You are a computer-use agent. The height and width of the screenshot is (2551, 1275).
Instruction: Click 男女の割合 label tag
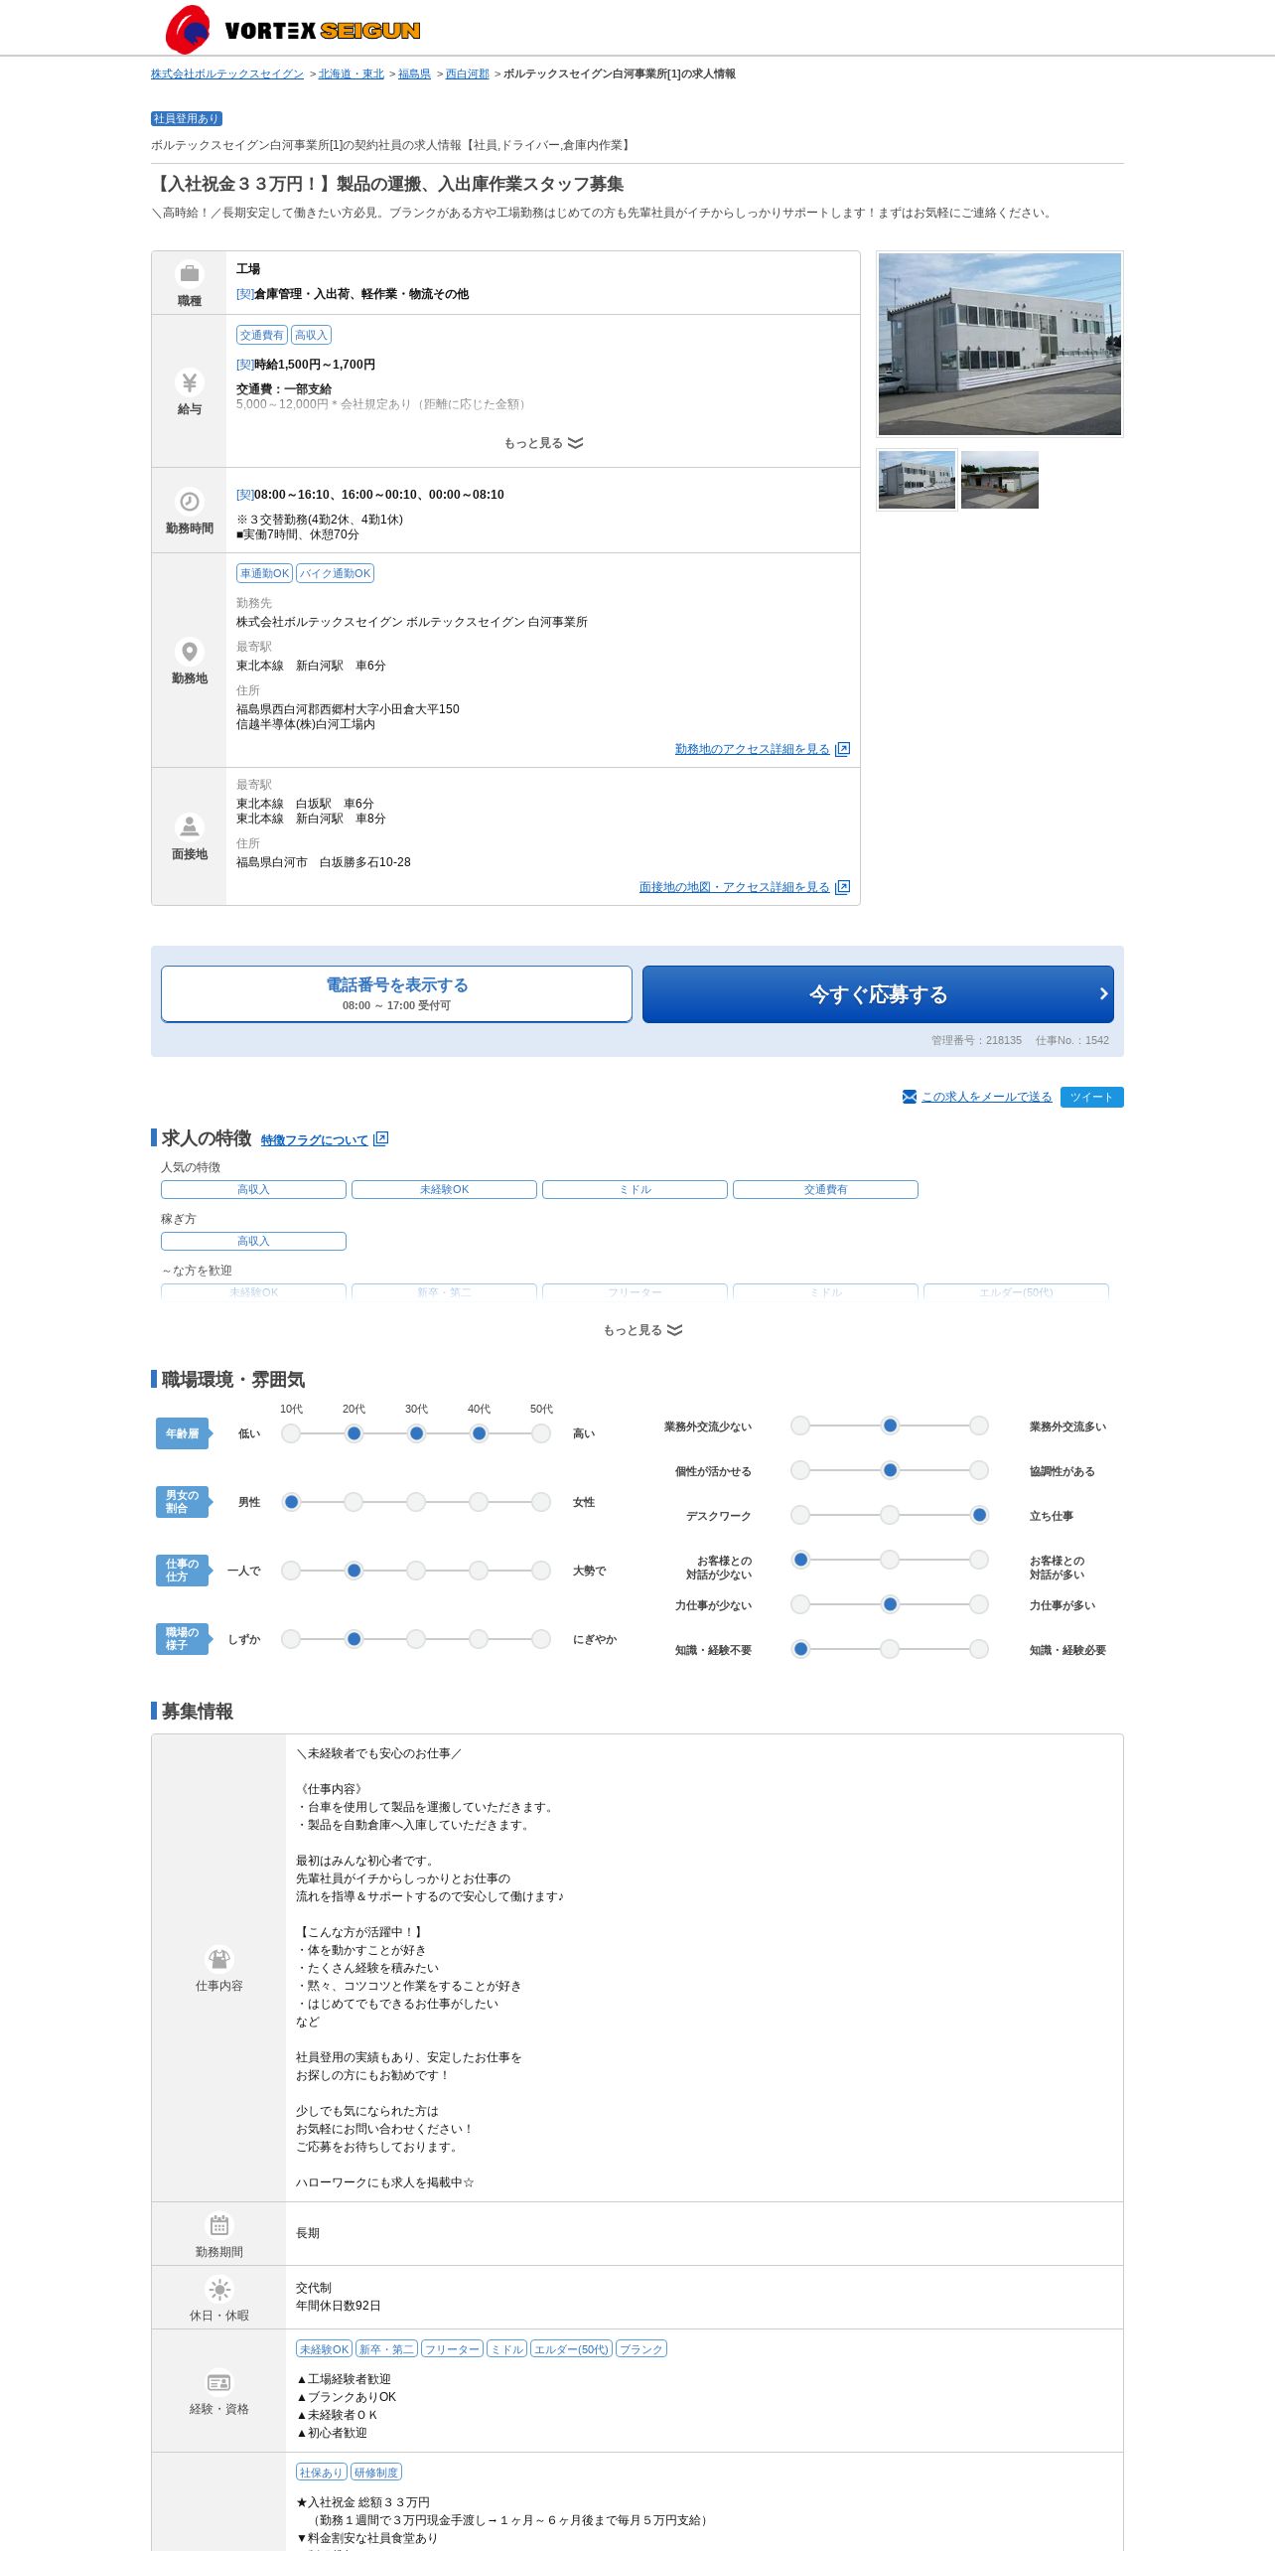(x=184, y=1502)
